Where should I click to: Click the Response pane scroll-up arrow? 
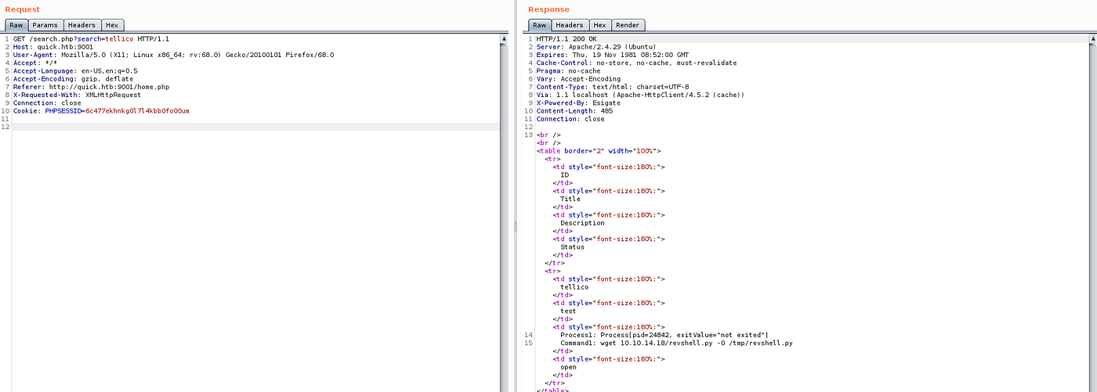1092,38
